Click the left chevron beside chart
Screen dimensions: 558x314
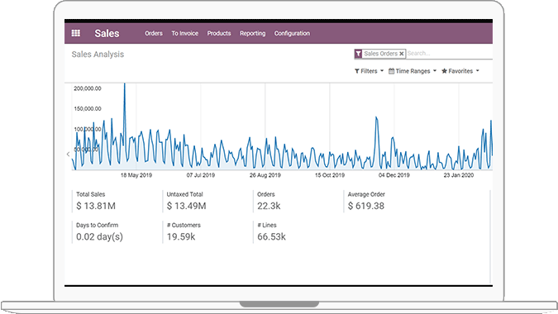68,155
